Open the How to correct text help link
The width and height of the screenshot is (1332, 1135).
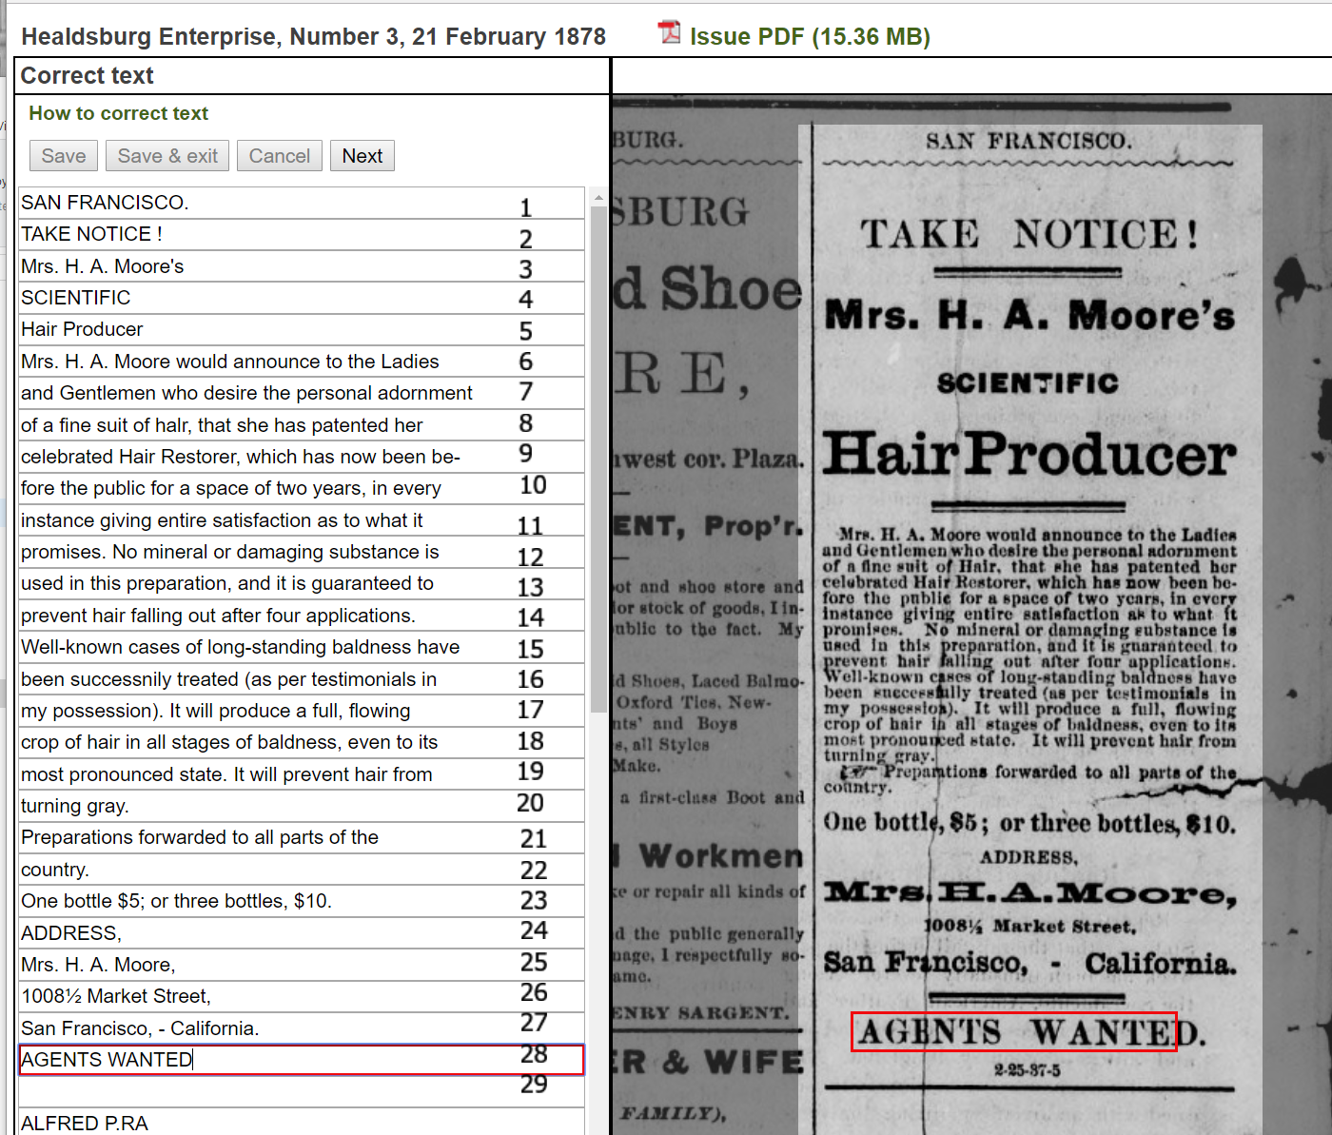[x=118, y=113]
